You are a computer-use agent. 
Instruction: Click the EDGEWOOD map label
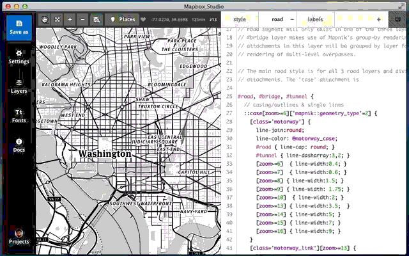tap(193, 67)
